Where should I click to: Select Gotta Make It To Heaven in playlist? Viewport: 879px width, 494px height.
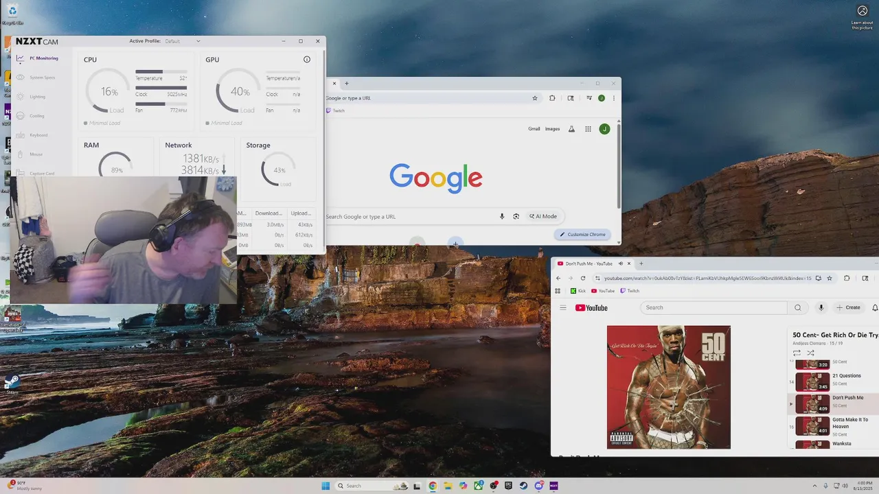tap(834, 426)
